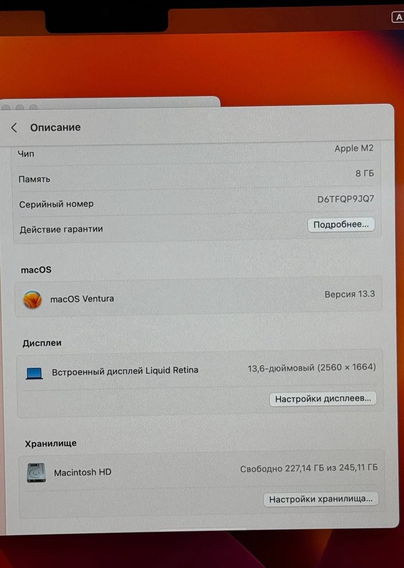This screenshot has width=404, height=568.
Task: Click the Действие гарантии label
Action: 61,229
